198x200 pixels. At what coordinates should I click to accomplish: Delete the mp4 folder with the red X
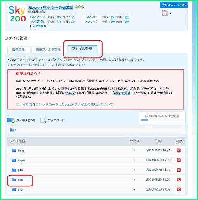[x=179, y=160]
